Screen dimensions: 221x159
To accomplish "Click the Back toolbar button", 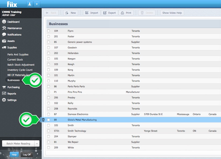I will click(x=51, y=13).
